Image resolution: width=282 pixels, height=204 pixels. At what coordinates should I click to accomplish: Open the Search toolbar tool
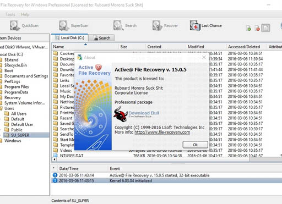tap(125, 25)
